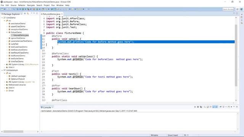
Task: Open the Project menu
Action: (x=47, y=5)
